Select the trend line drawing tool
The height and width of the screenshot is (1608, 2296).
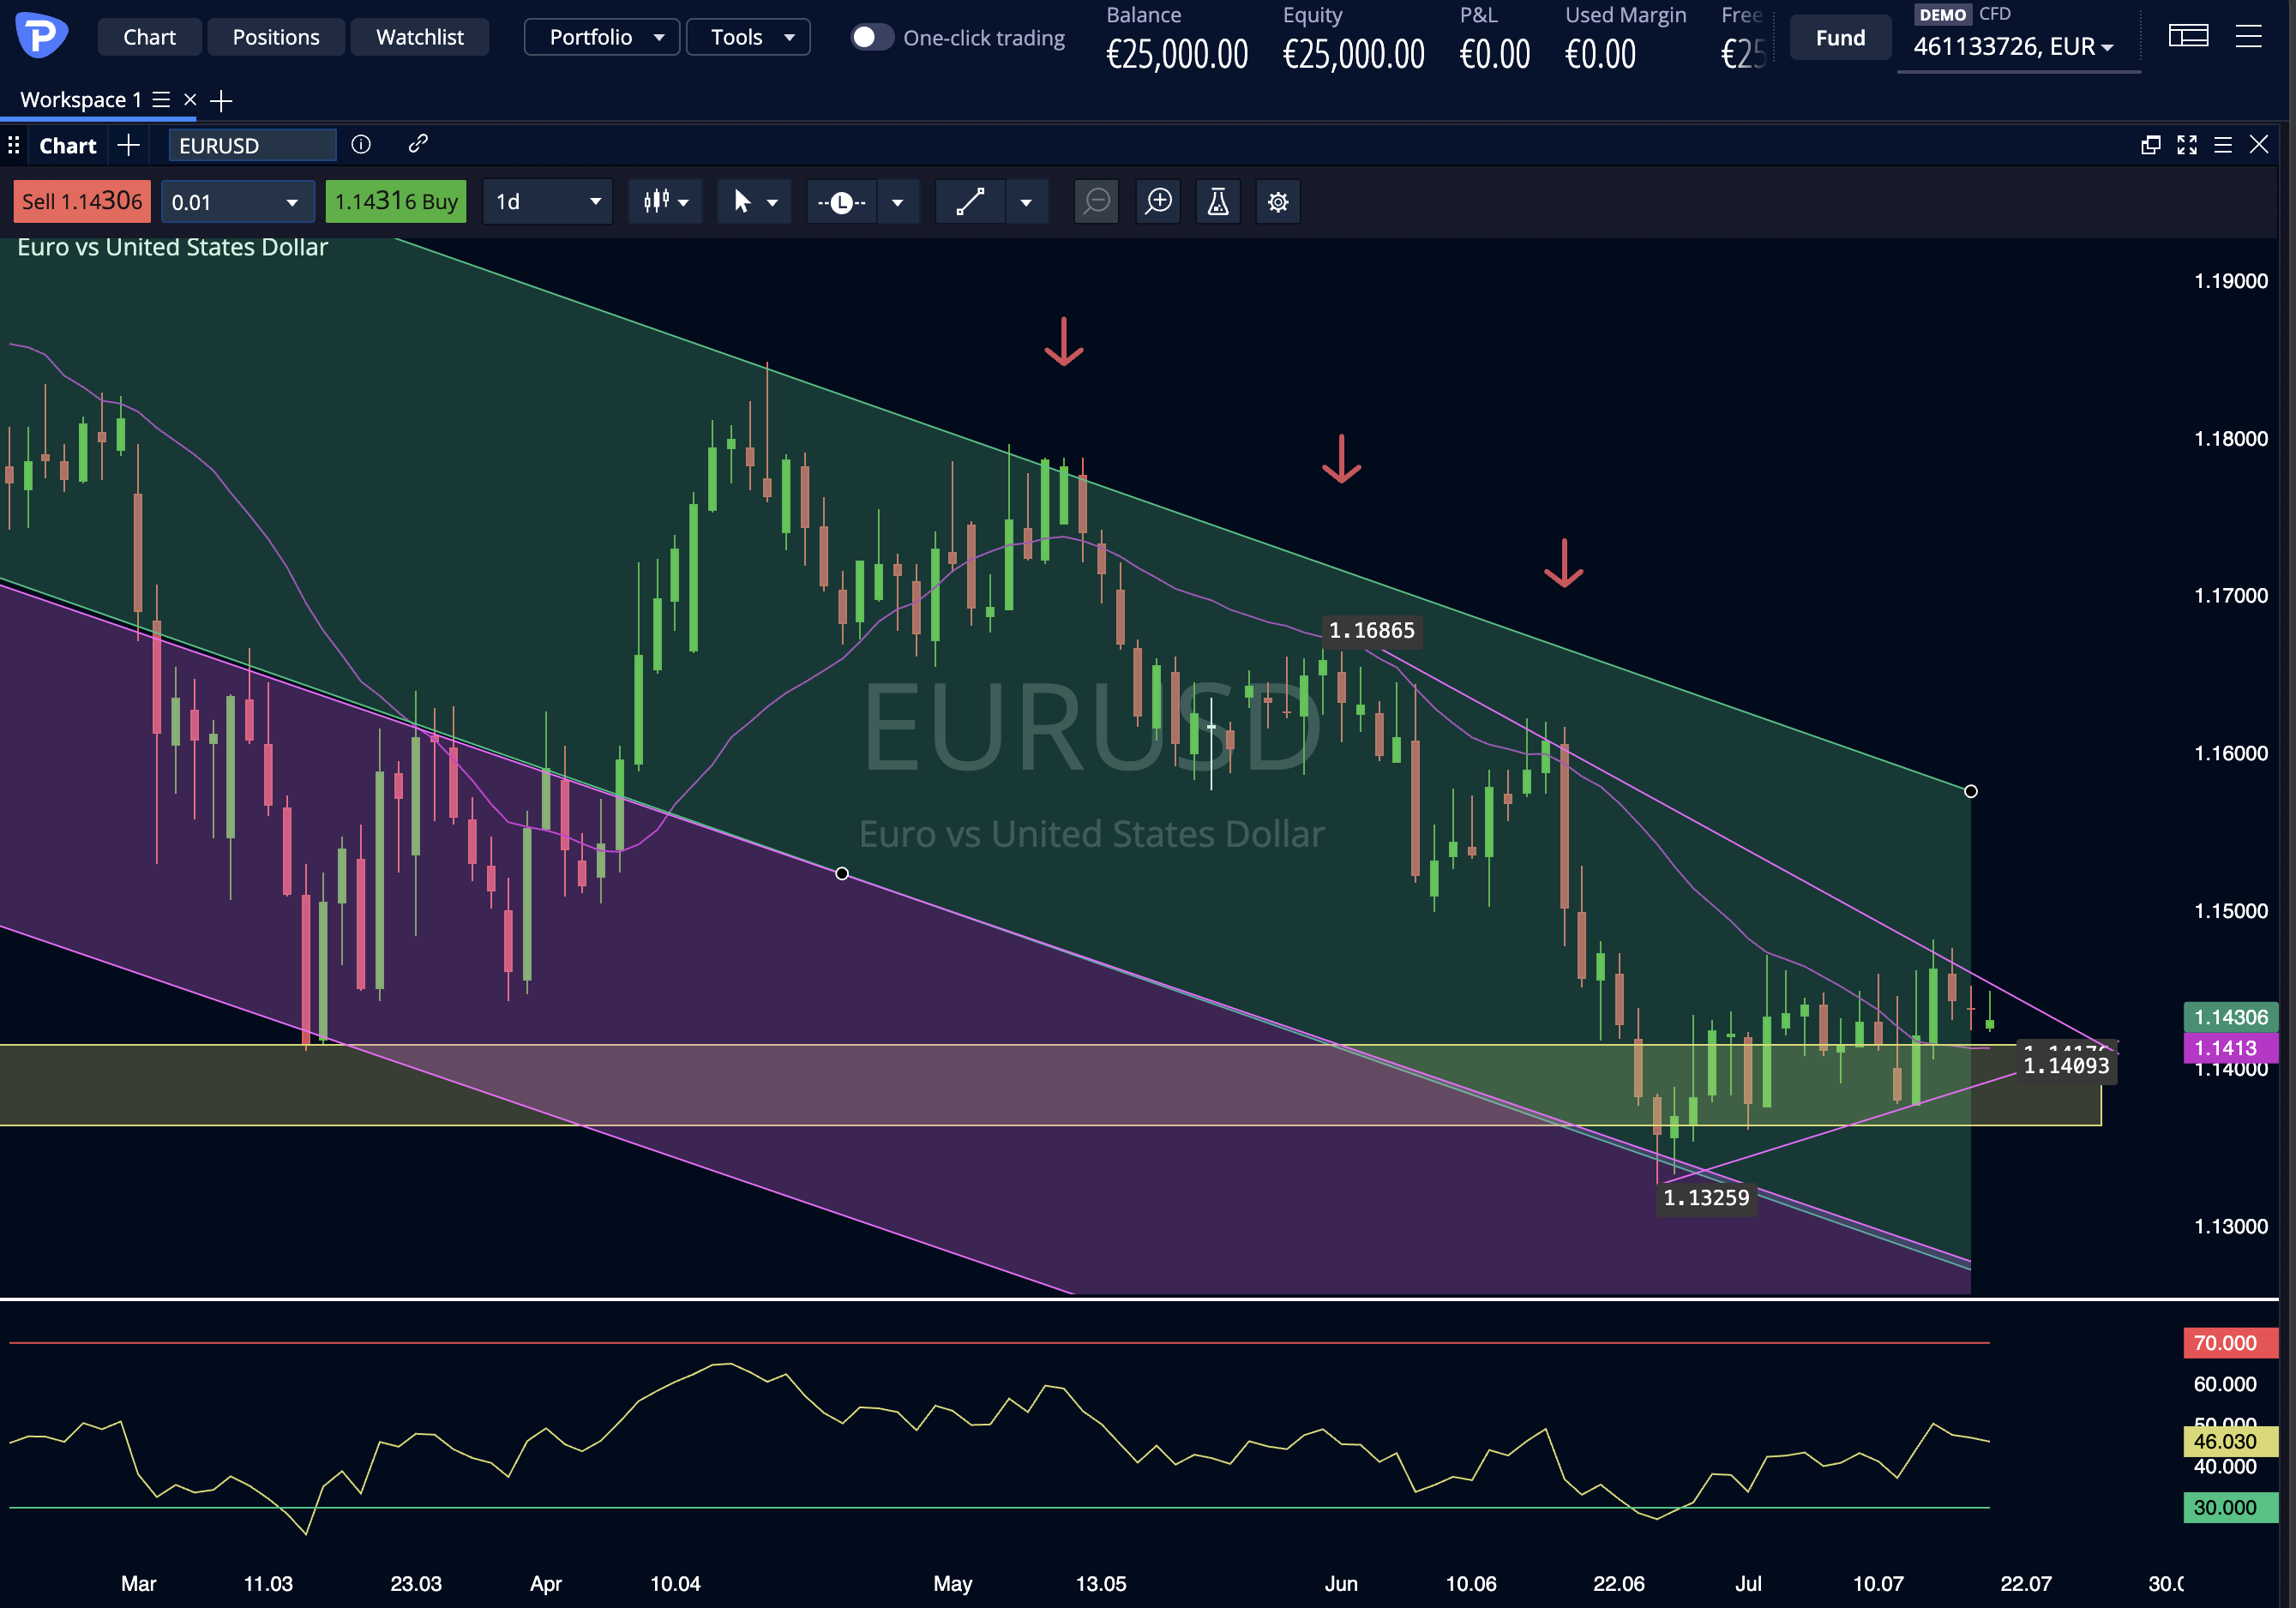(x=970, y=202)
